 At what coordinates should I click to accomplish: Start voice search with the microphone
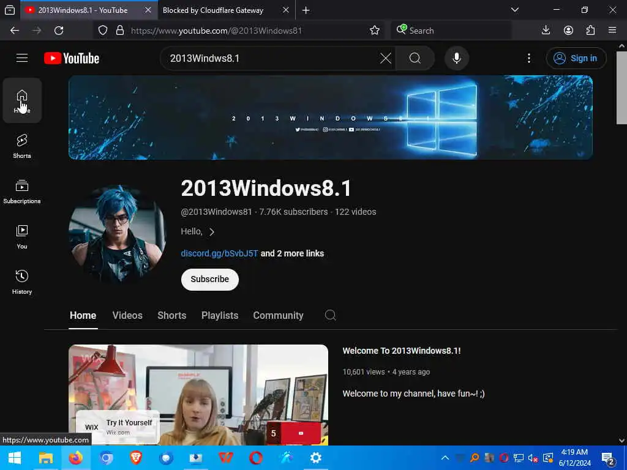(x=457, y=58)
